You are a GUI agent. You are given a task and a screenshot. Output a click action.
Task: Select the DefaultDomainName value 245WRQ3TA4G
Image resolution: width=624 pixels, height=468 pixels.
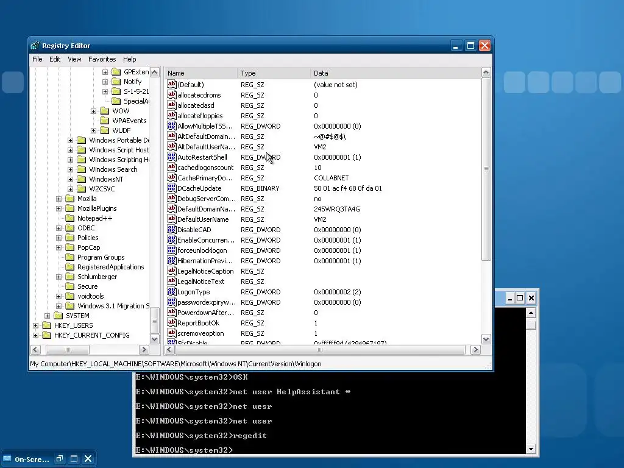[x=336, y=209]
